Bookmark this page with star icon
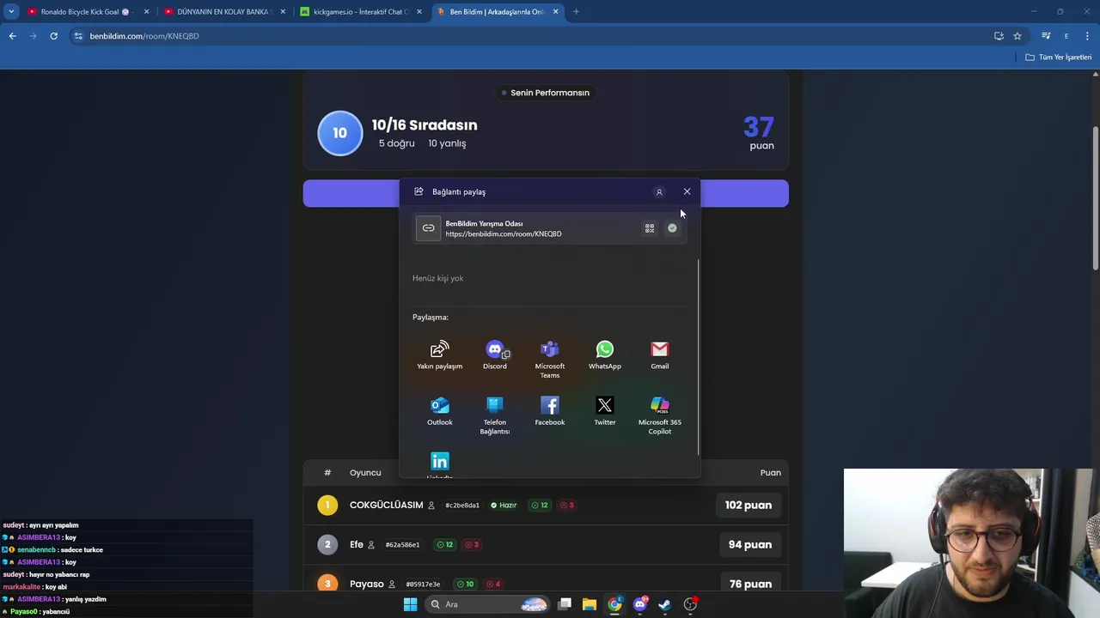 tap(1017, 36)
